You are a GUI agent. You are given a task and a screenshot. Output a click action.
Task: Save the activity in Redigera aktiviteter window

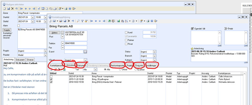pyautogui.click(x=8, y=9)
